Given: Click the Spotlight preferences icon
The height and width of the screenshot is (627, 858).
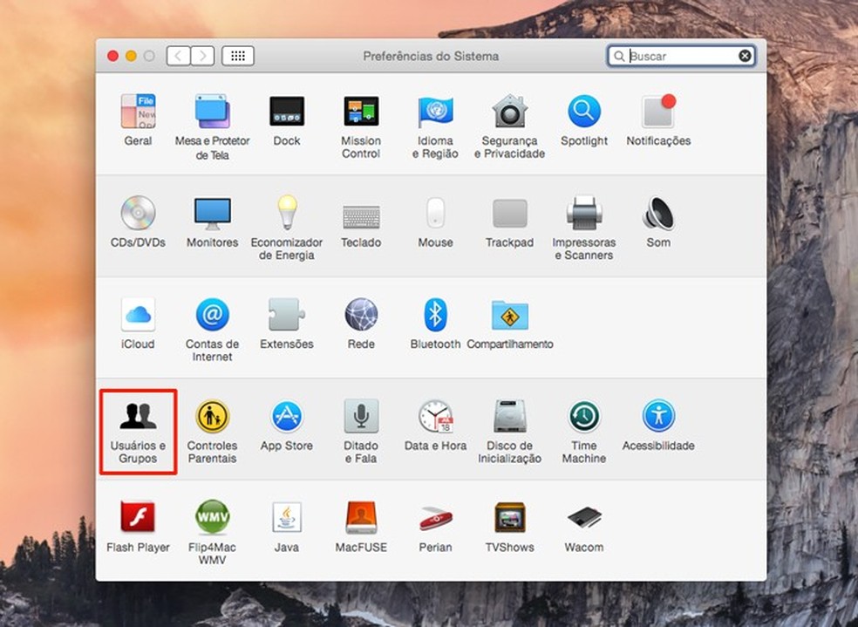Looking at the screenshot, I should 583,112.
